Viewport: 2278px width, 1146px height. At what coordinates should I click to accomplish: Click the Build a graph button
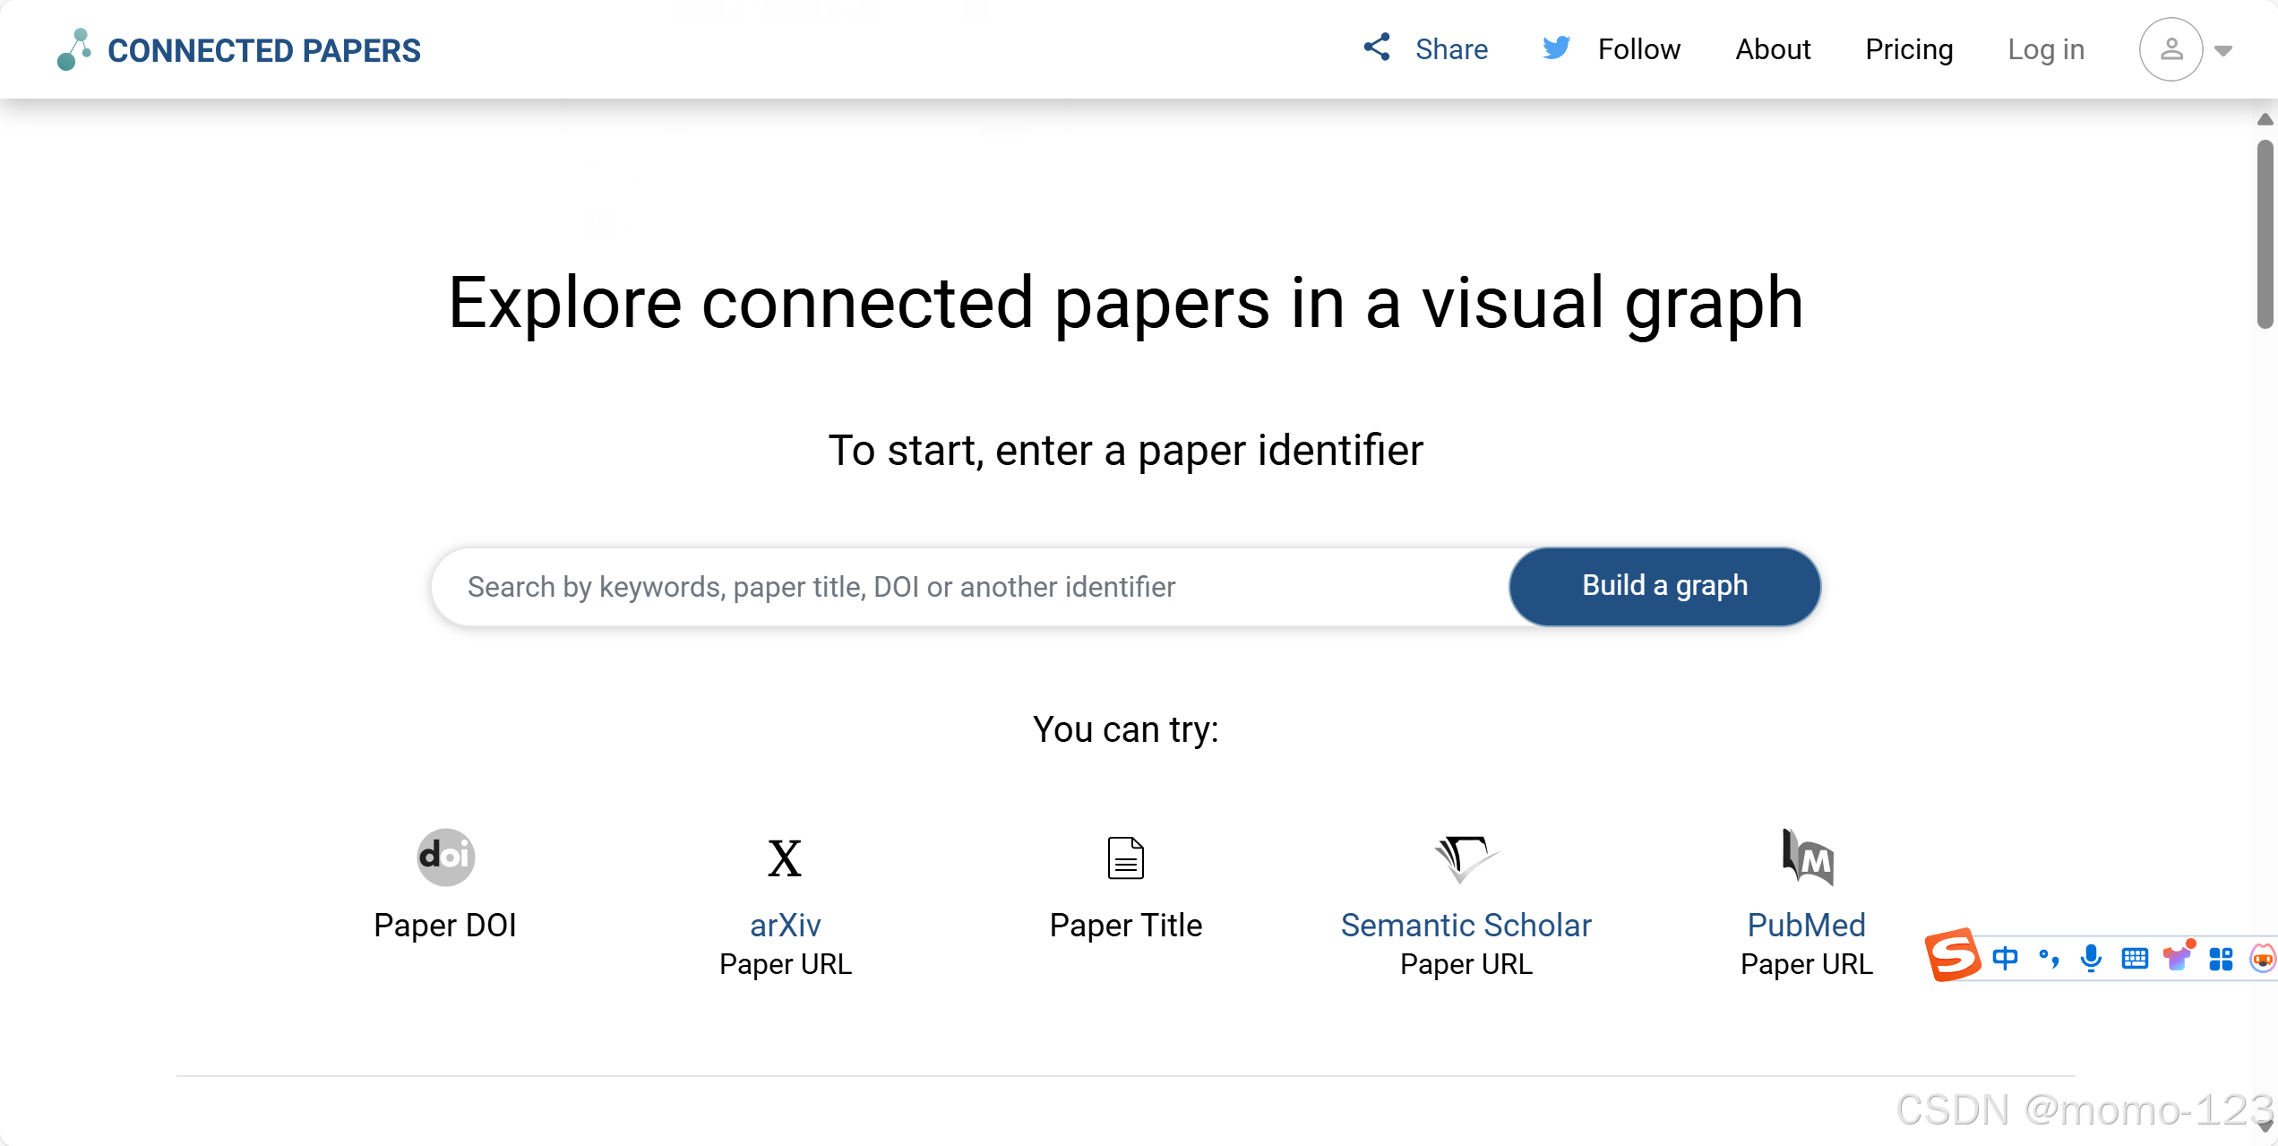1664,586
